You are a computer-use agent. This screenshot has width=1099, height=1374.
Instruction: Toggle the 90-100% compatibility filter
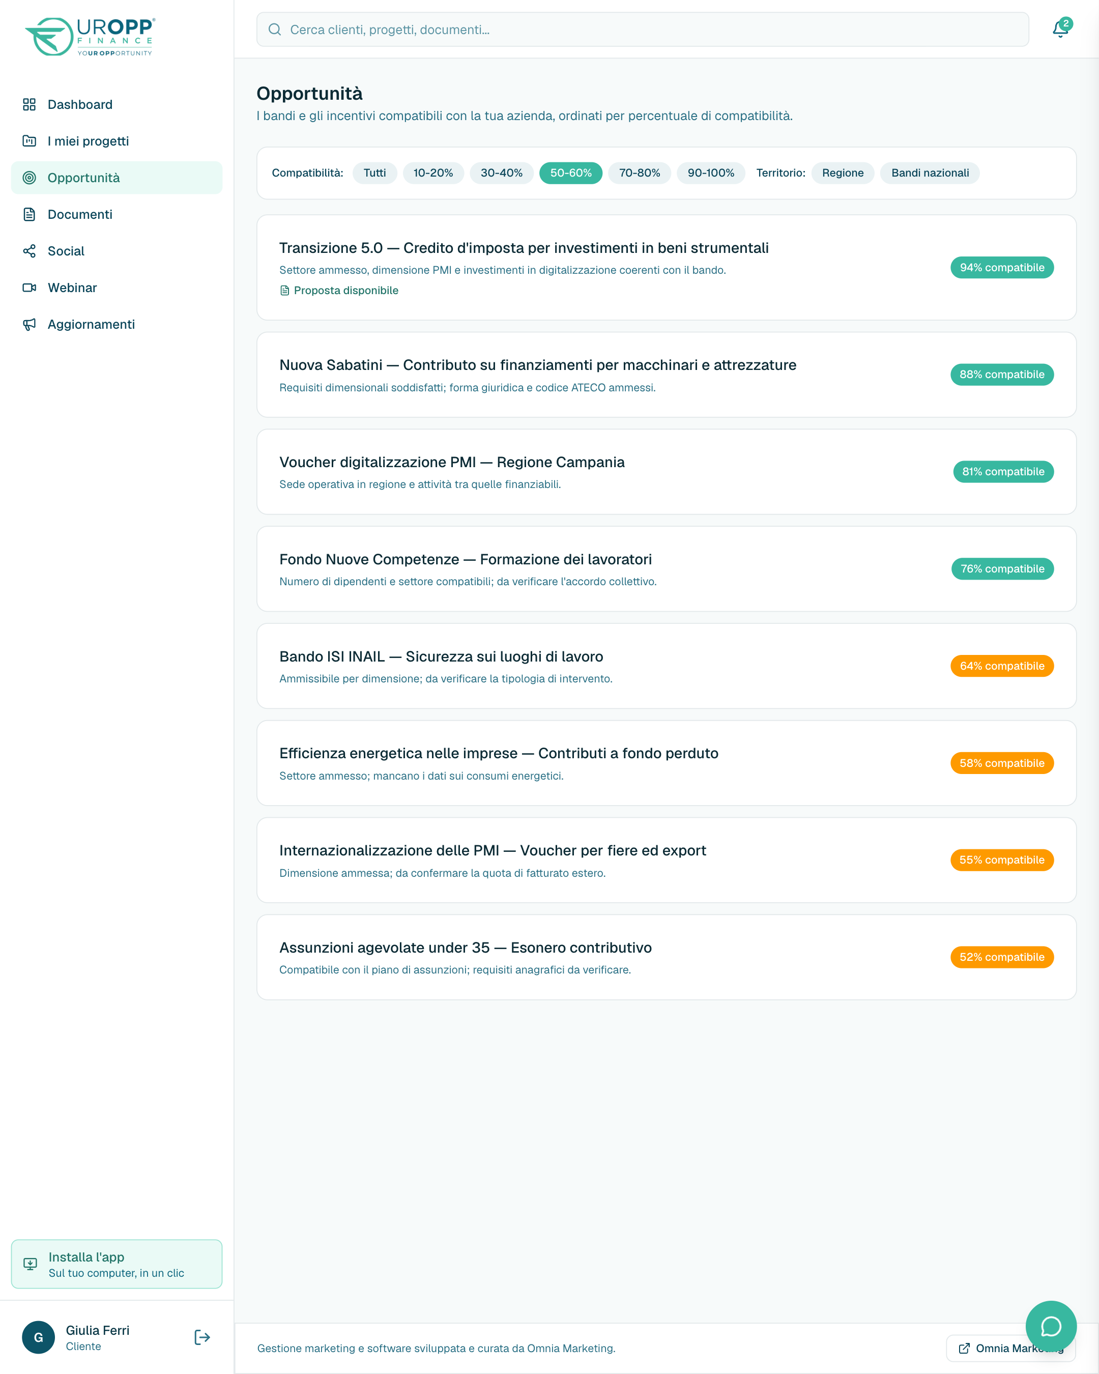(710, 173)
